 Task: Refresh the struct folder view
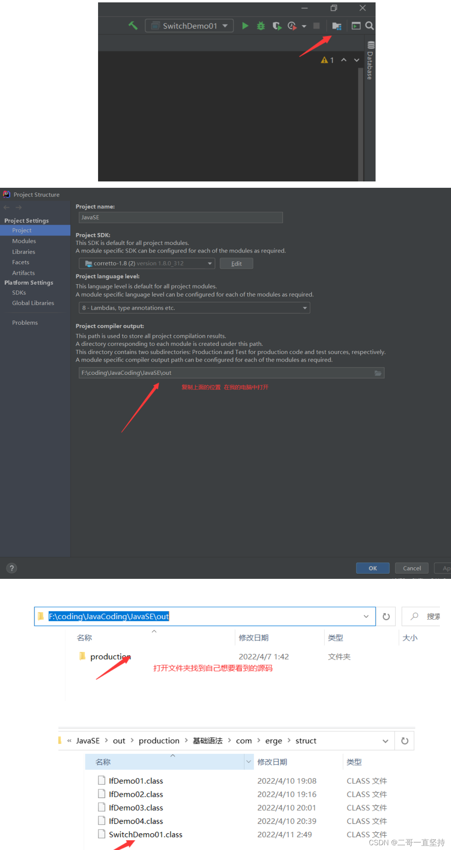[x=405, y=741]
